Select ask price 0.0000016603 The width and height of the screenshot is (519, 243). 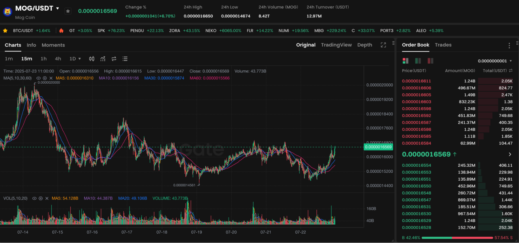[416, 102]
